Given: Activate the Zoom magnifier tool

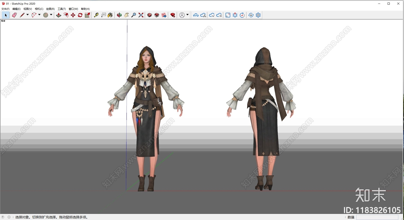Looking at the screenshot, I should tap(134, 15).
